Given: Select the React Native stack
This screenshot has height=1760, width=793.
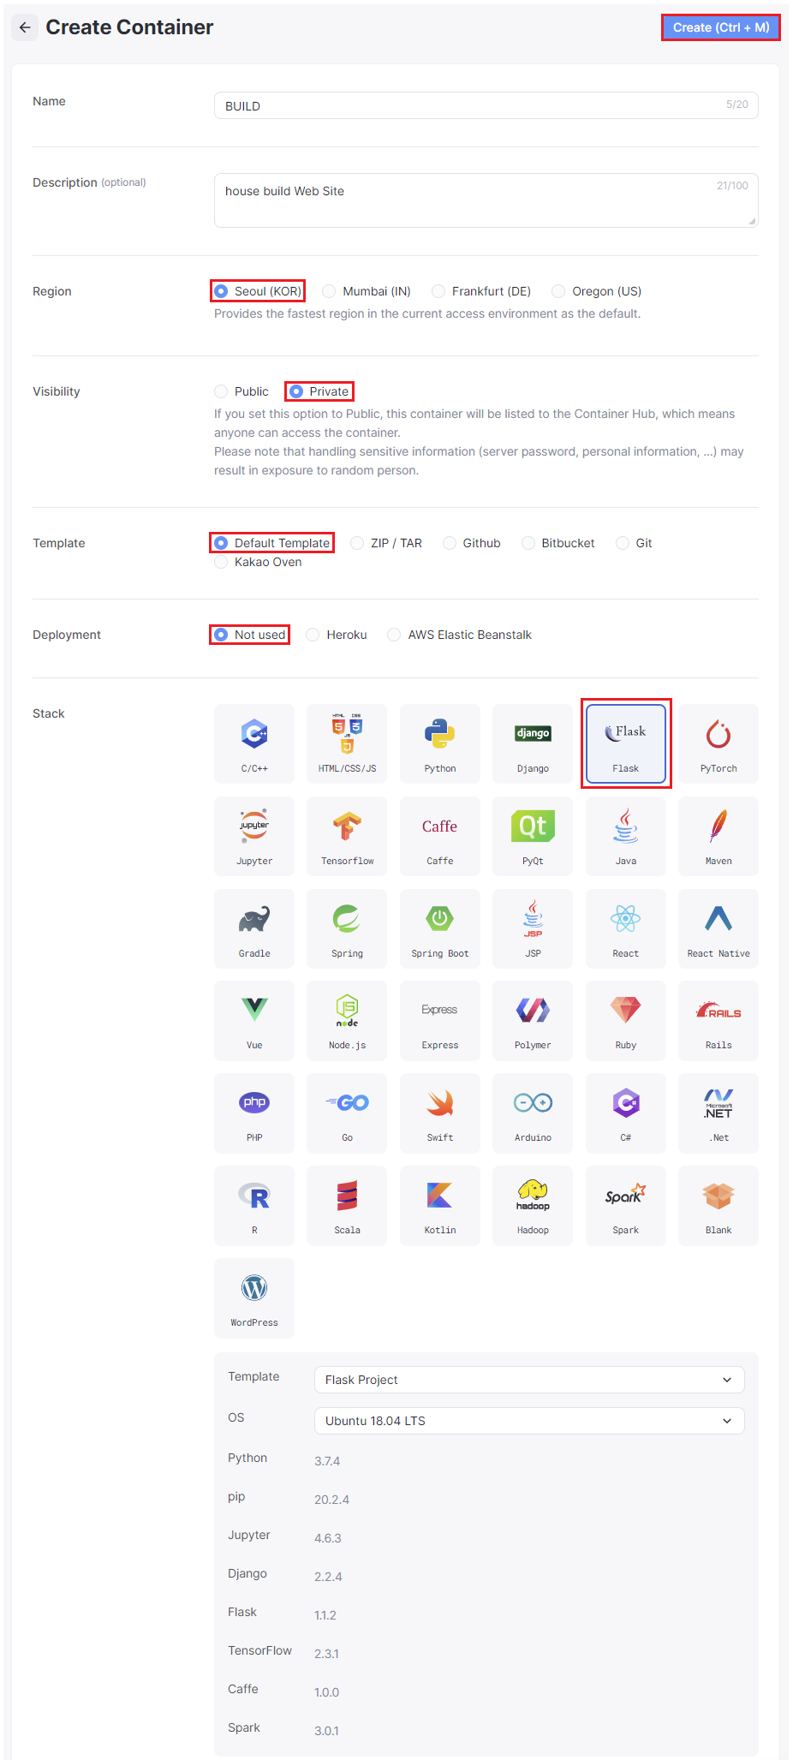Looking at the screenshot, I should pyautogui.click(x=718, y=928).
